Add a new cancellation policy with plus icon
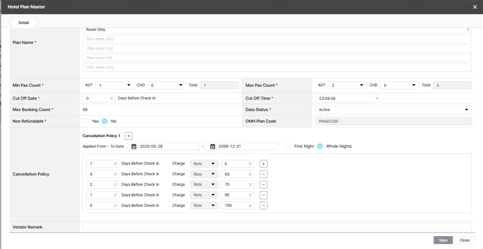483x249 pixels. point(128,136)
